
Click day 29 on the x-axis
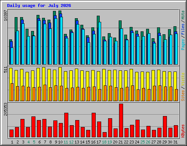164,142
